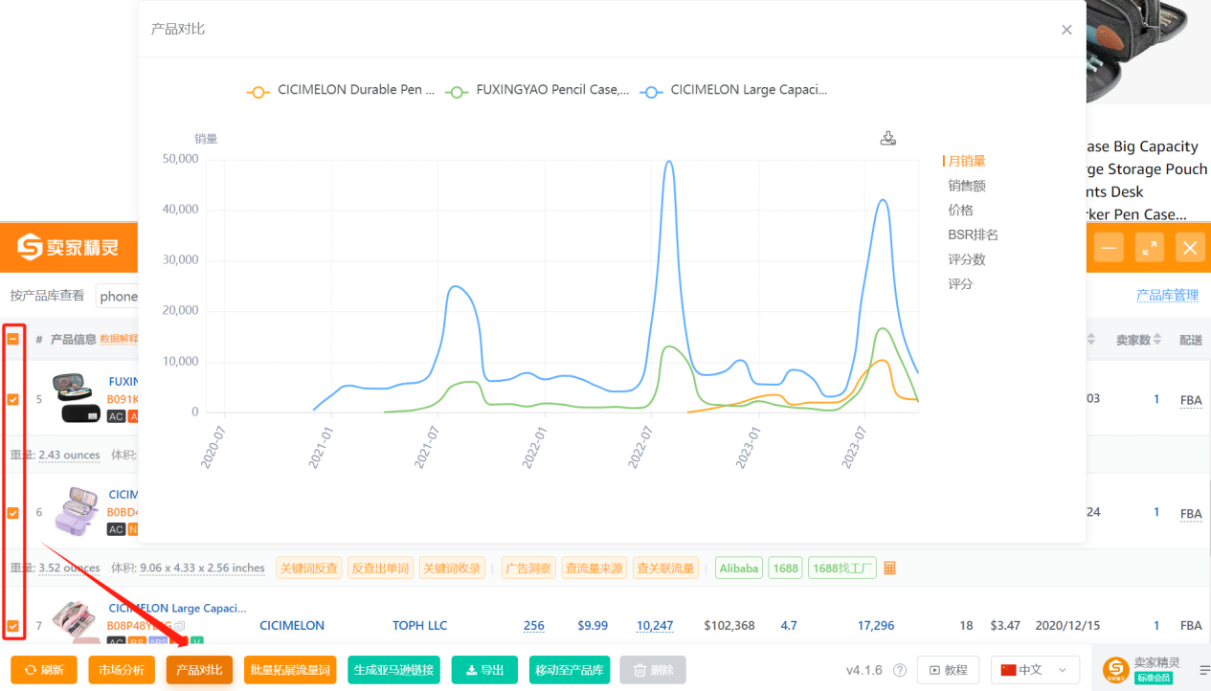Close the 卖家精灵 panel
The image size is (1211, 691).
point(1190,248)
